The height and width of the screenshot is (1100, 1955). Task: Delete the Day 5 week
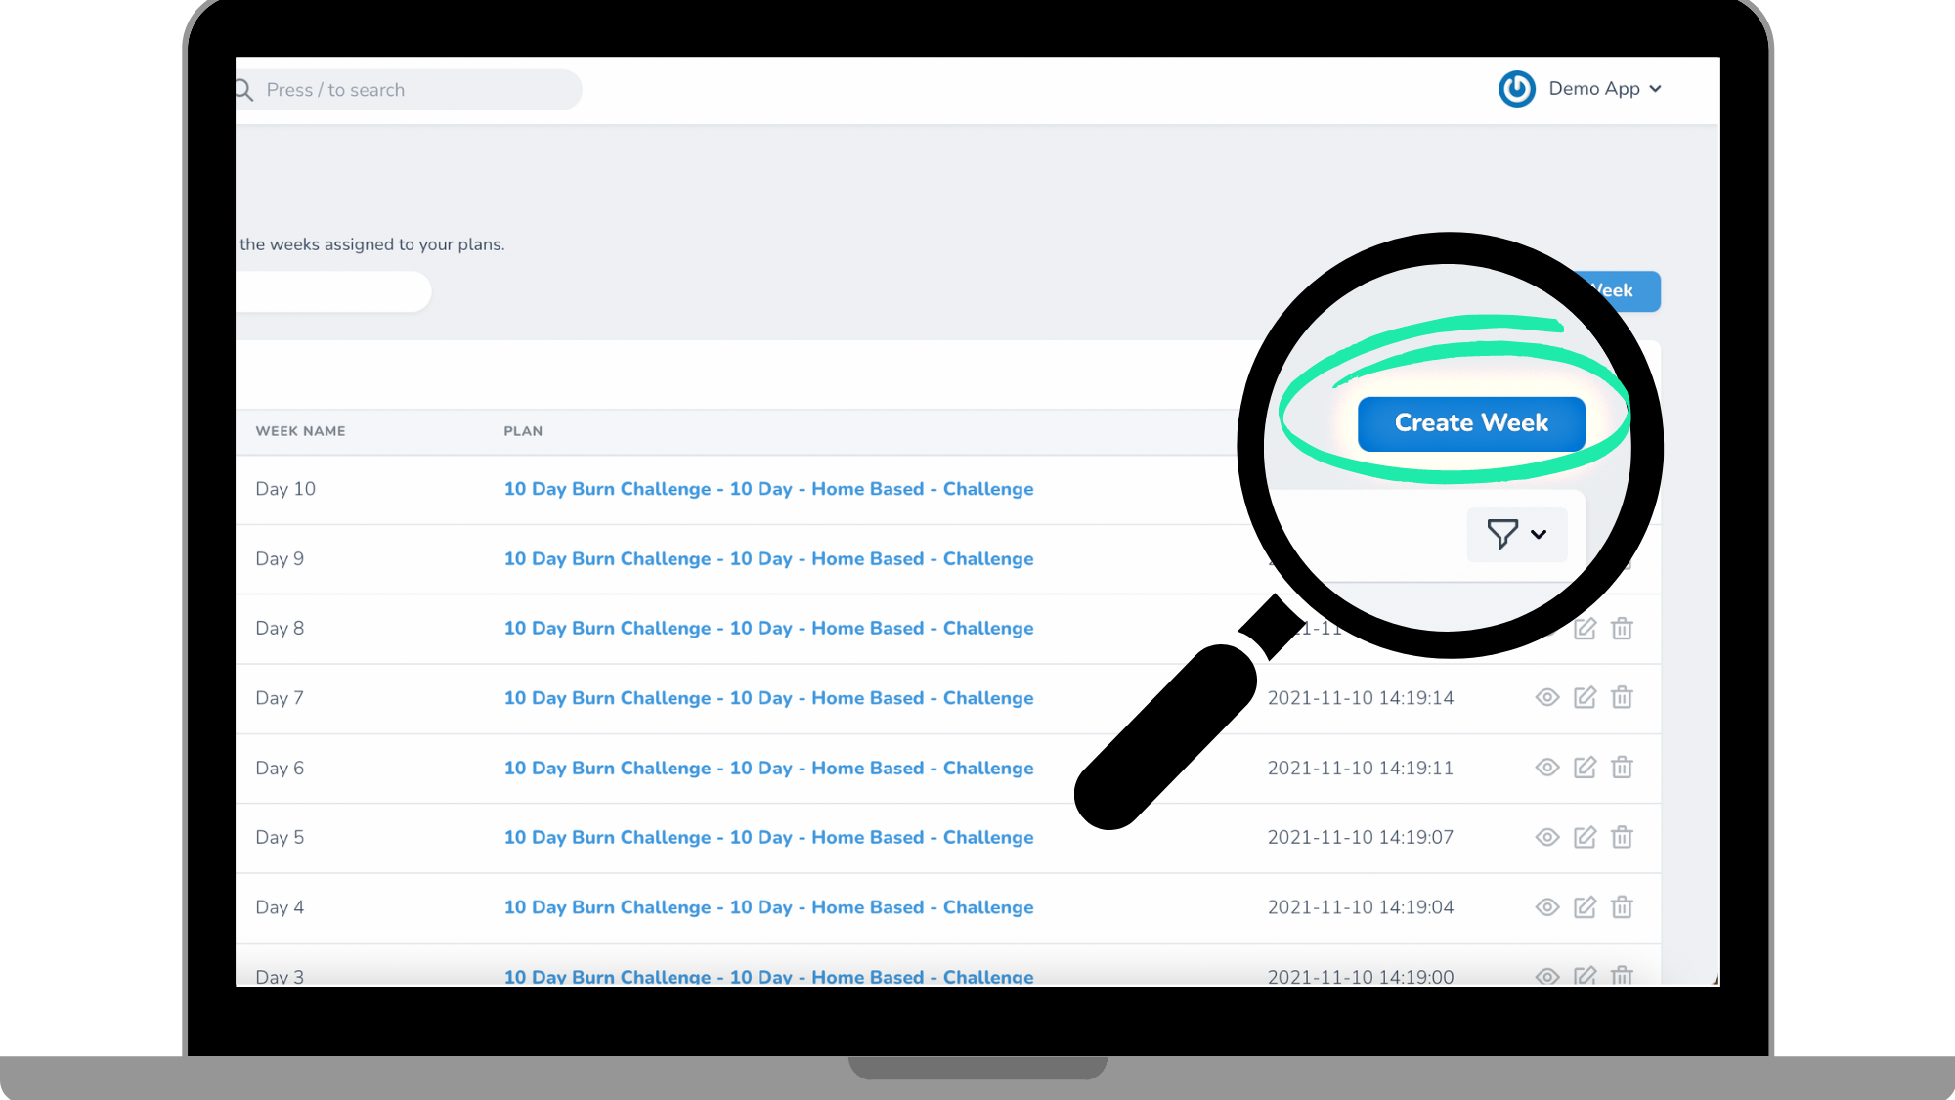[x=1622, y=838]
